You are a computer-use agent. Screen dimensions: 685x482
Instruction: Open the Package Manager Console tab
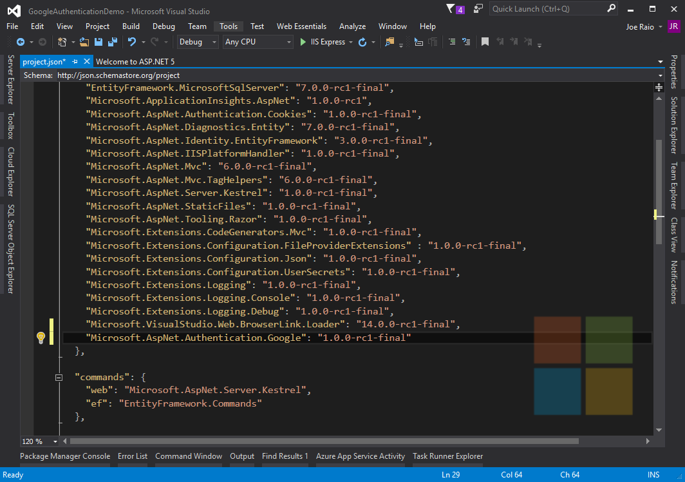click(65, 456)
